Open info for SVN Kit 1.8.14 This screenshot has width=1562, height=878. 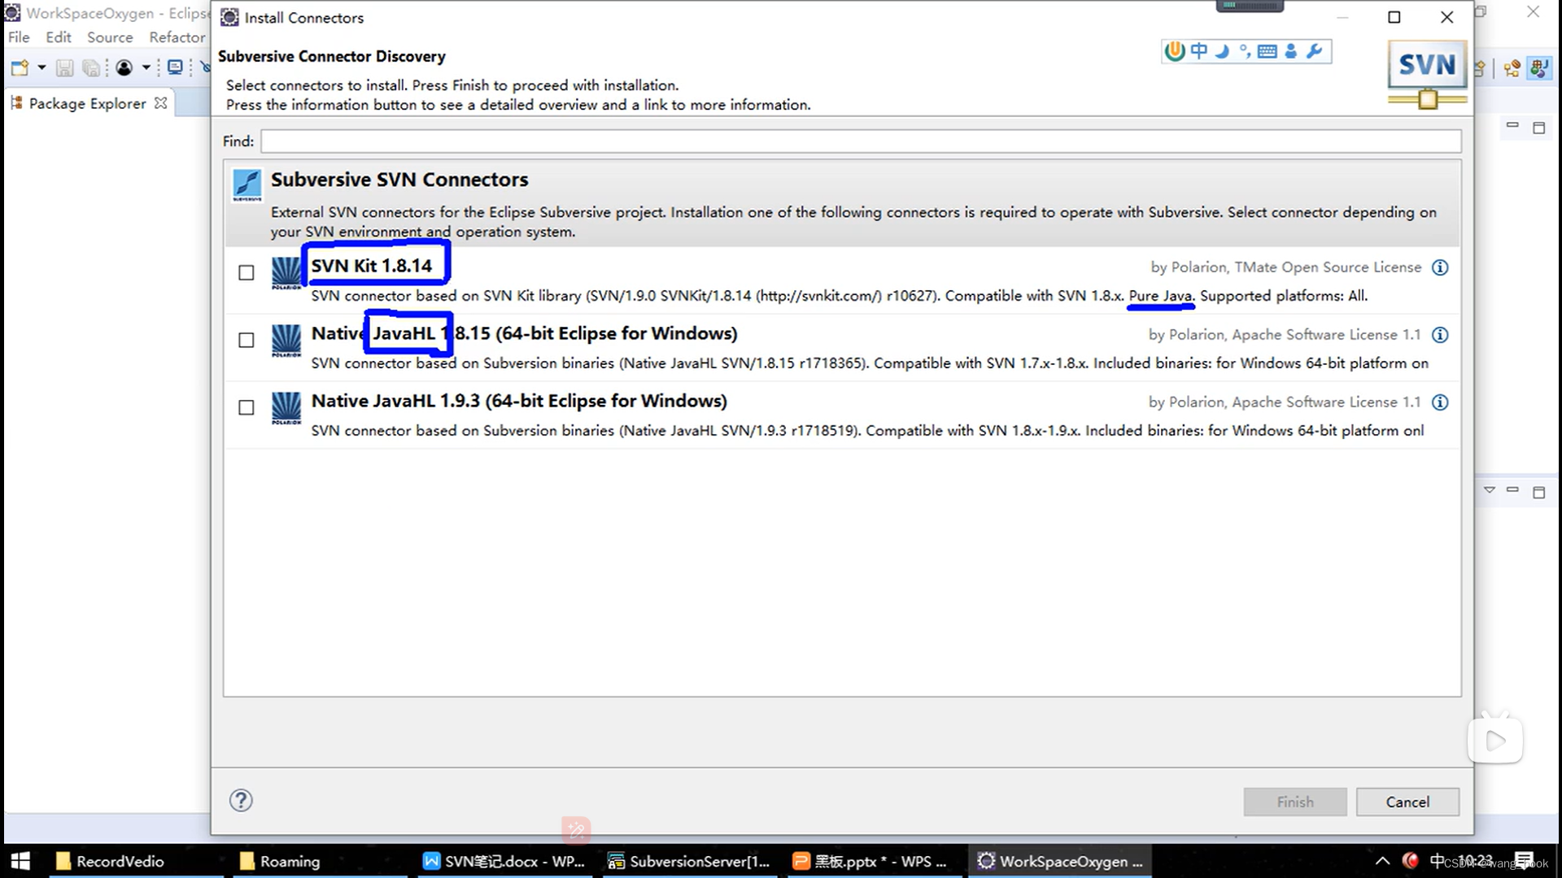(1440, 267)
